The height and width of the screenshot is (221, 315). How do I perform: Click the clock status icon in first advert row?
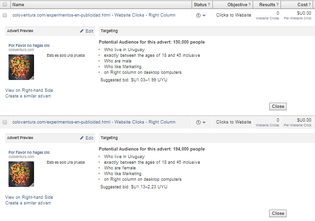point(198,15)
